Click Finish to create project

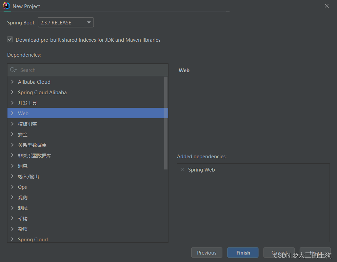coord(243,253)
